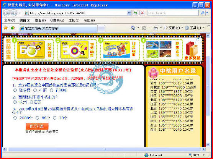Image resolution: width=213 pixels, height=159 pixels.
Task: Select the 智慧大闯关 browser tab
Action: [58, 28]
